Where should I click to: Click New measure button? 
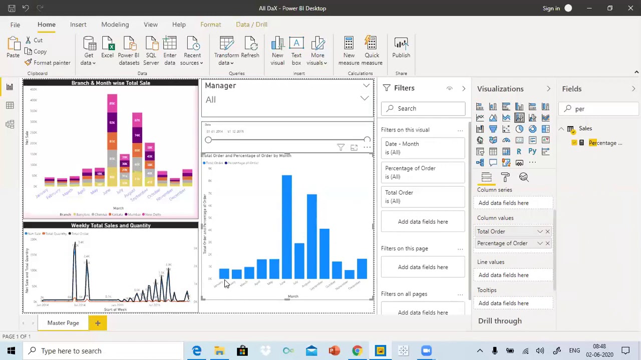point(349,50)
